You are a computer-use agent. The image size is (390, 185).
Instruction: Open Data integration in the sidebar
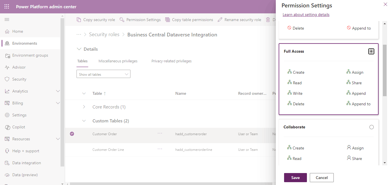(x=27, y=163)
